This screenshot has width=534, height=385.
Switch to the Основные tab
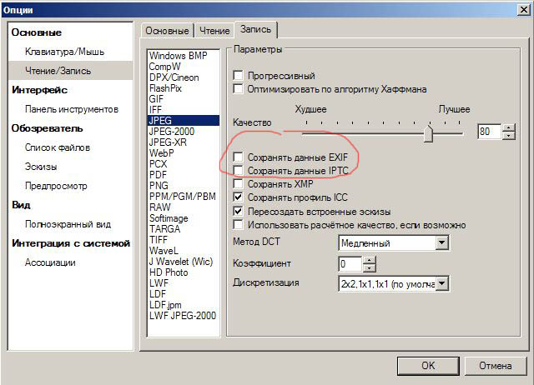(167, 30)
